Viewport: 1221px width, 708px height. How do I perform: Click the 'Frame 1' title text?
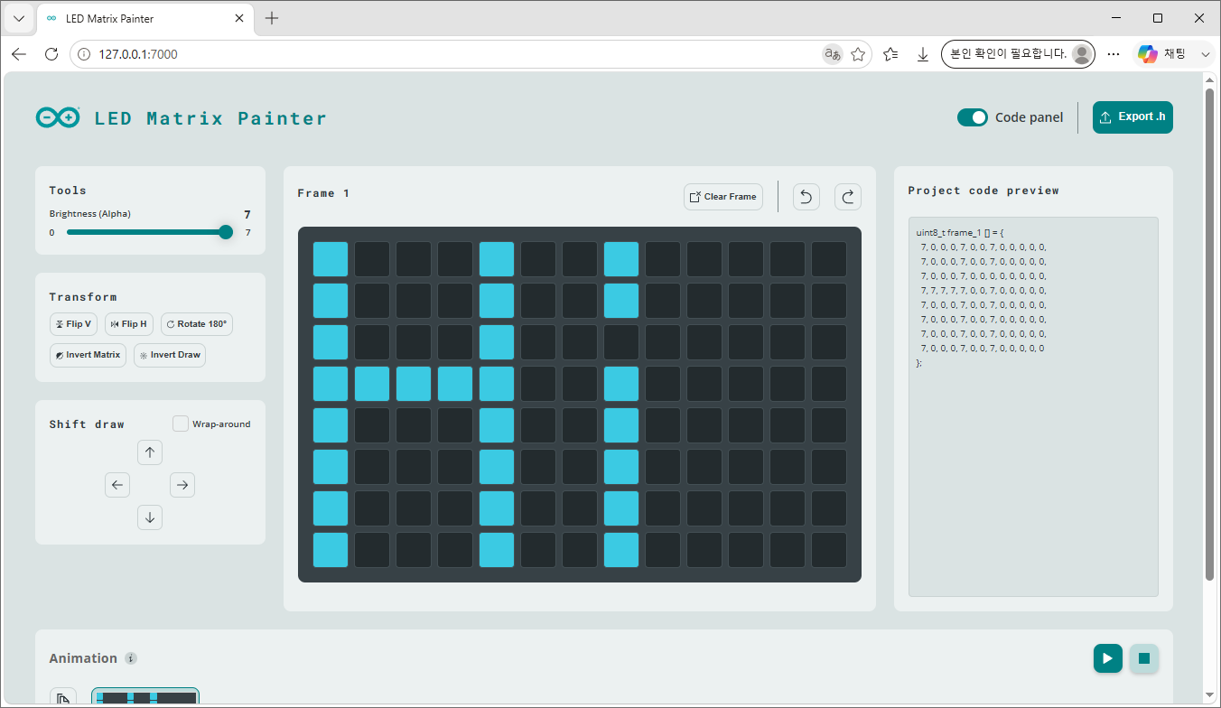(x=323, y=193)
